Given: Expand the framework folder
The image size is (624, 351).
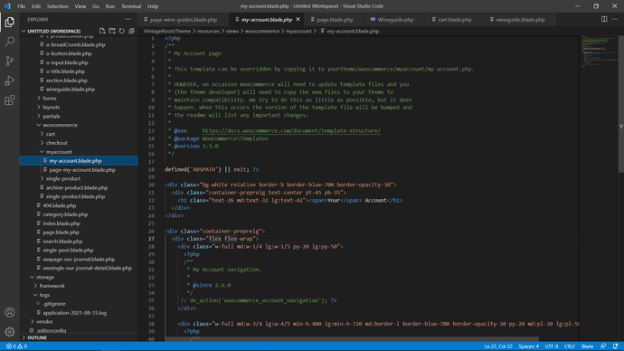Looking at the screenshot, I should [52, 286].
